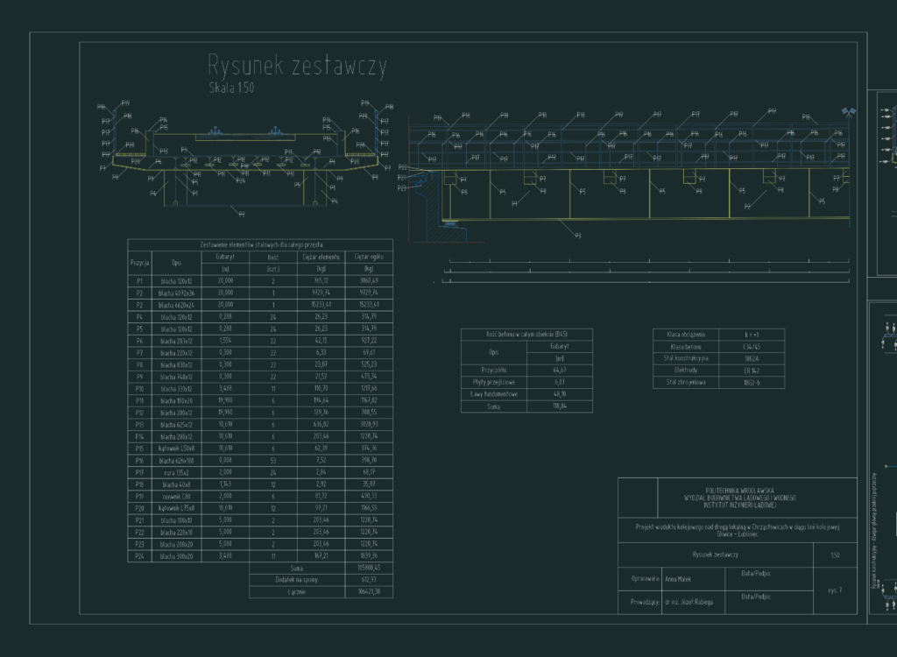Viewport: 897px width, 657px height.
Task: Select the 'P2' annotation label below cross-section
Action: 242,214
